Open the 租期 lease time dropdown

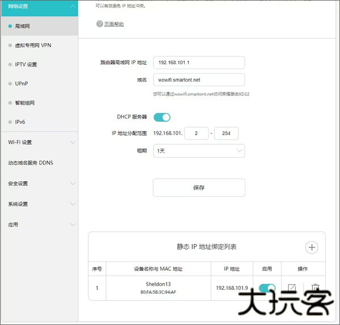199,151
